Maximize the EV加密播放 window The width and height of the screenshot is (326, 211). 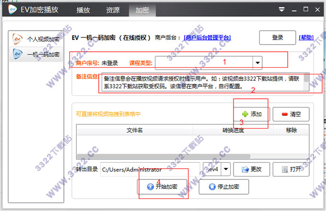point(306,10)
